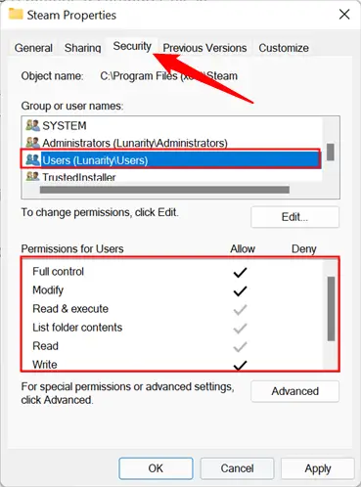Image resolution: width=361 pixels, height=487 pixels.
Task: Select Administrators (Lunarity\Administrators) entry
Action: coord(135,143)
